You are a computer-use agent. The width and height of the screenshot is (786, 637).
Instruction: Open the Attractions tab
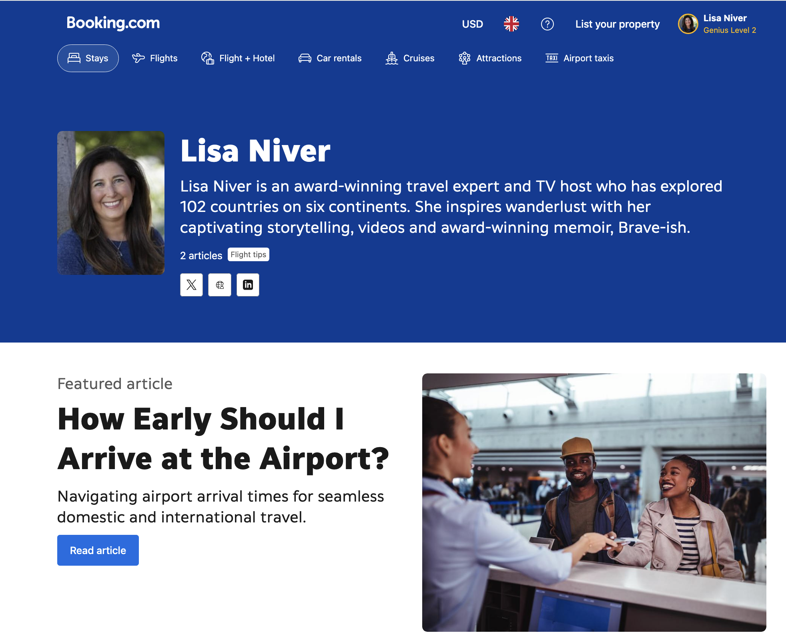[x=490, y=58]
